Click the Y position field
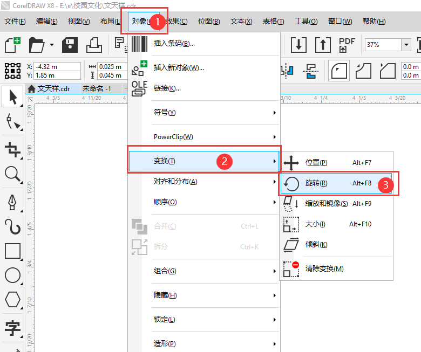 pyautogui.click(x=57, y=75)
